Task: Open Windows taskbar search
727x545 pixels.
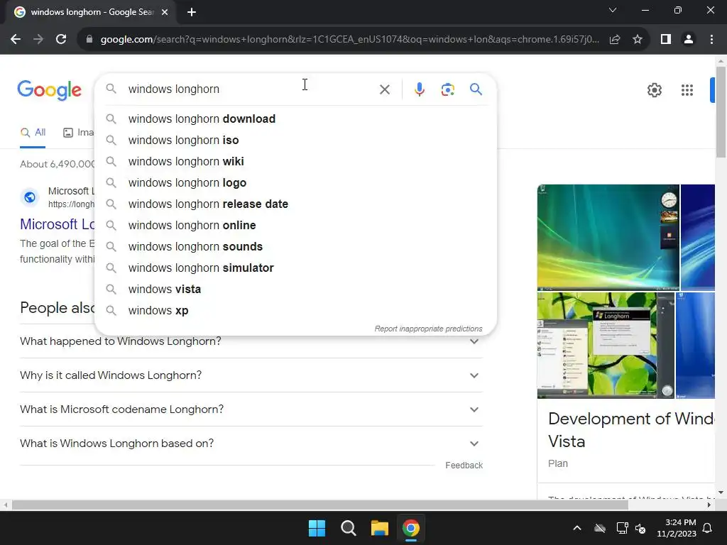Action: 348,528
